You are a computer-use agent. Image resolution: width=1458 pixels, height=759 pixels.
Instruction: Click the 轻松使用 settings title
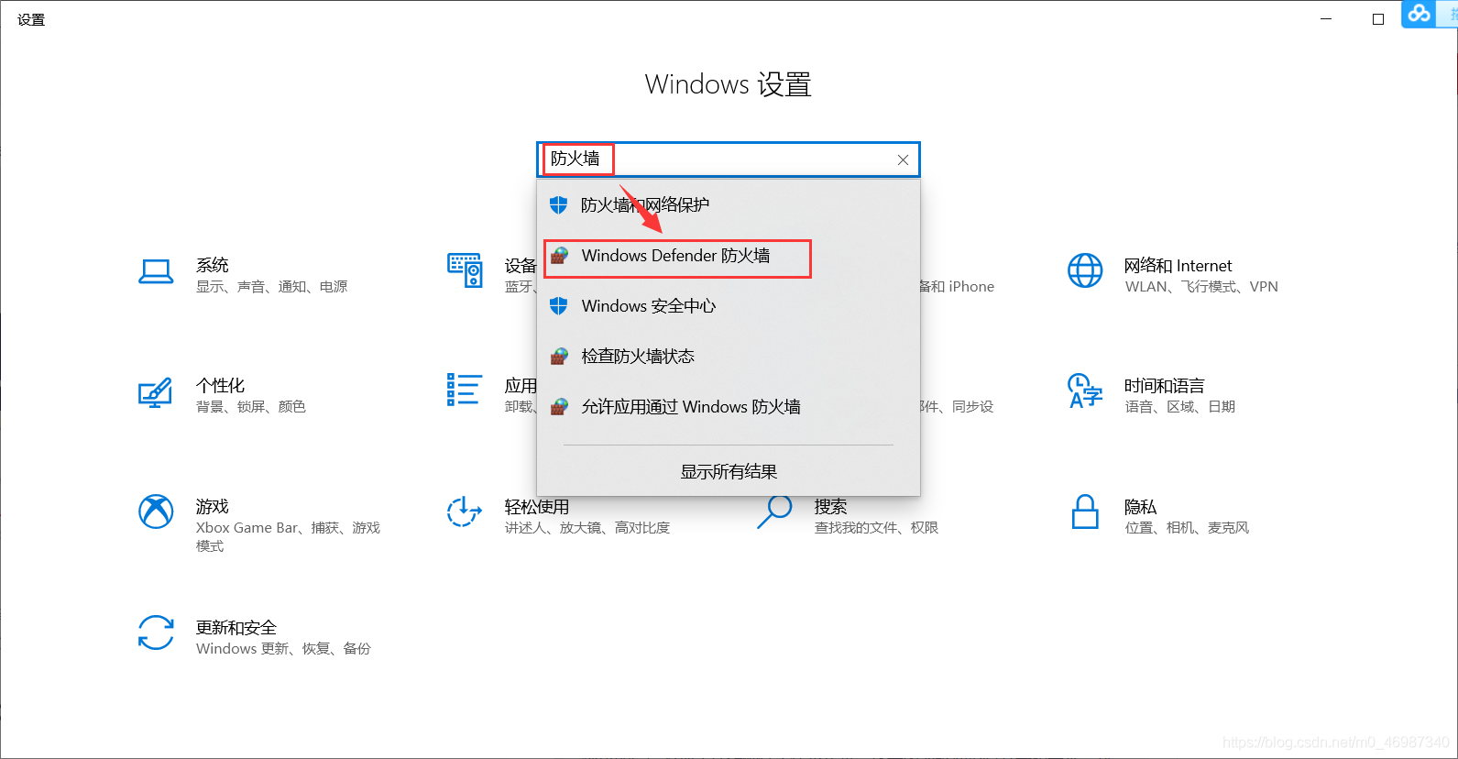click(x=536, y=506)
